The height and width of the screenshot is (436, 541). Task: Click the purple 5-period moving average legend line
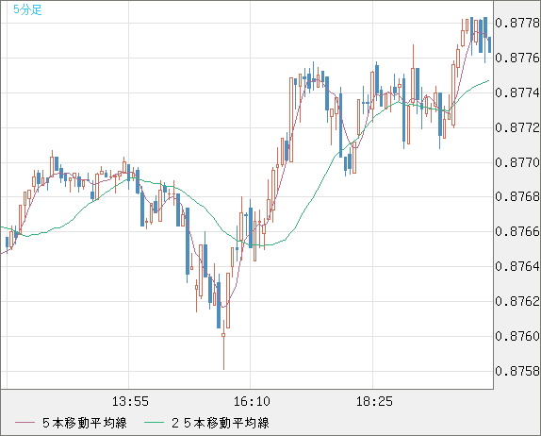pos(25,423)
